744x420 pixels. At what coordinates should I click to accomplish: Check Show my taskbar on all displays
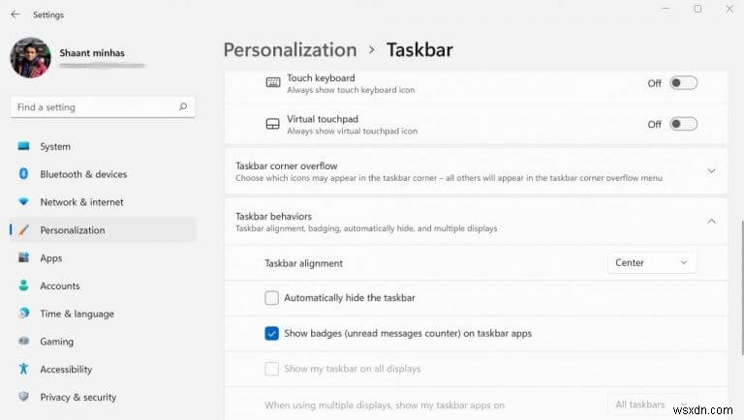pos(271,369)
